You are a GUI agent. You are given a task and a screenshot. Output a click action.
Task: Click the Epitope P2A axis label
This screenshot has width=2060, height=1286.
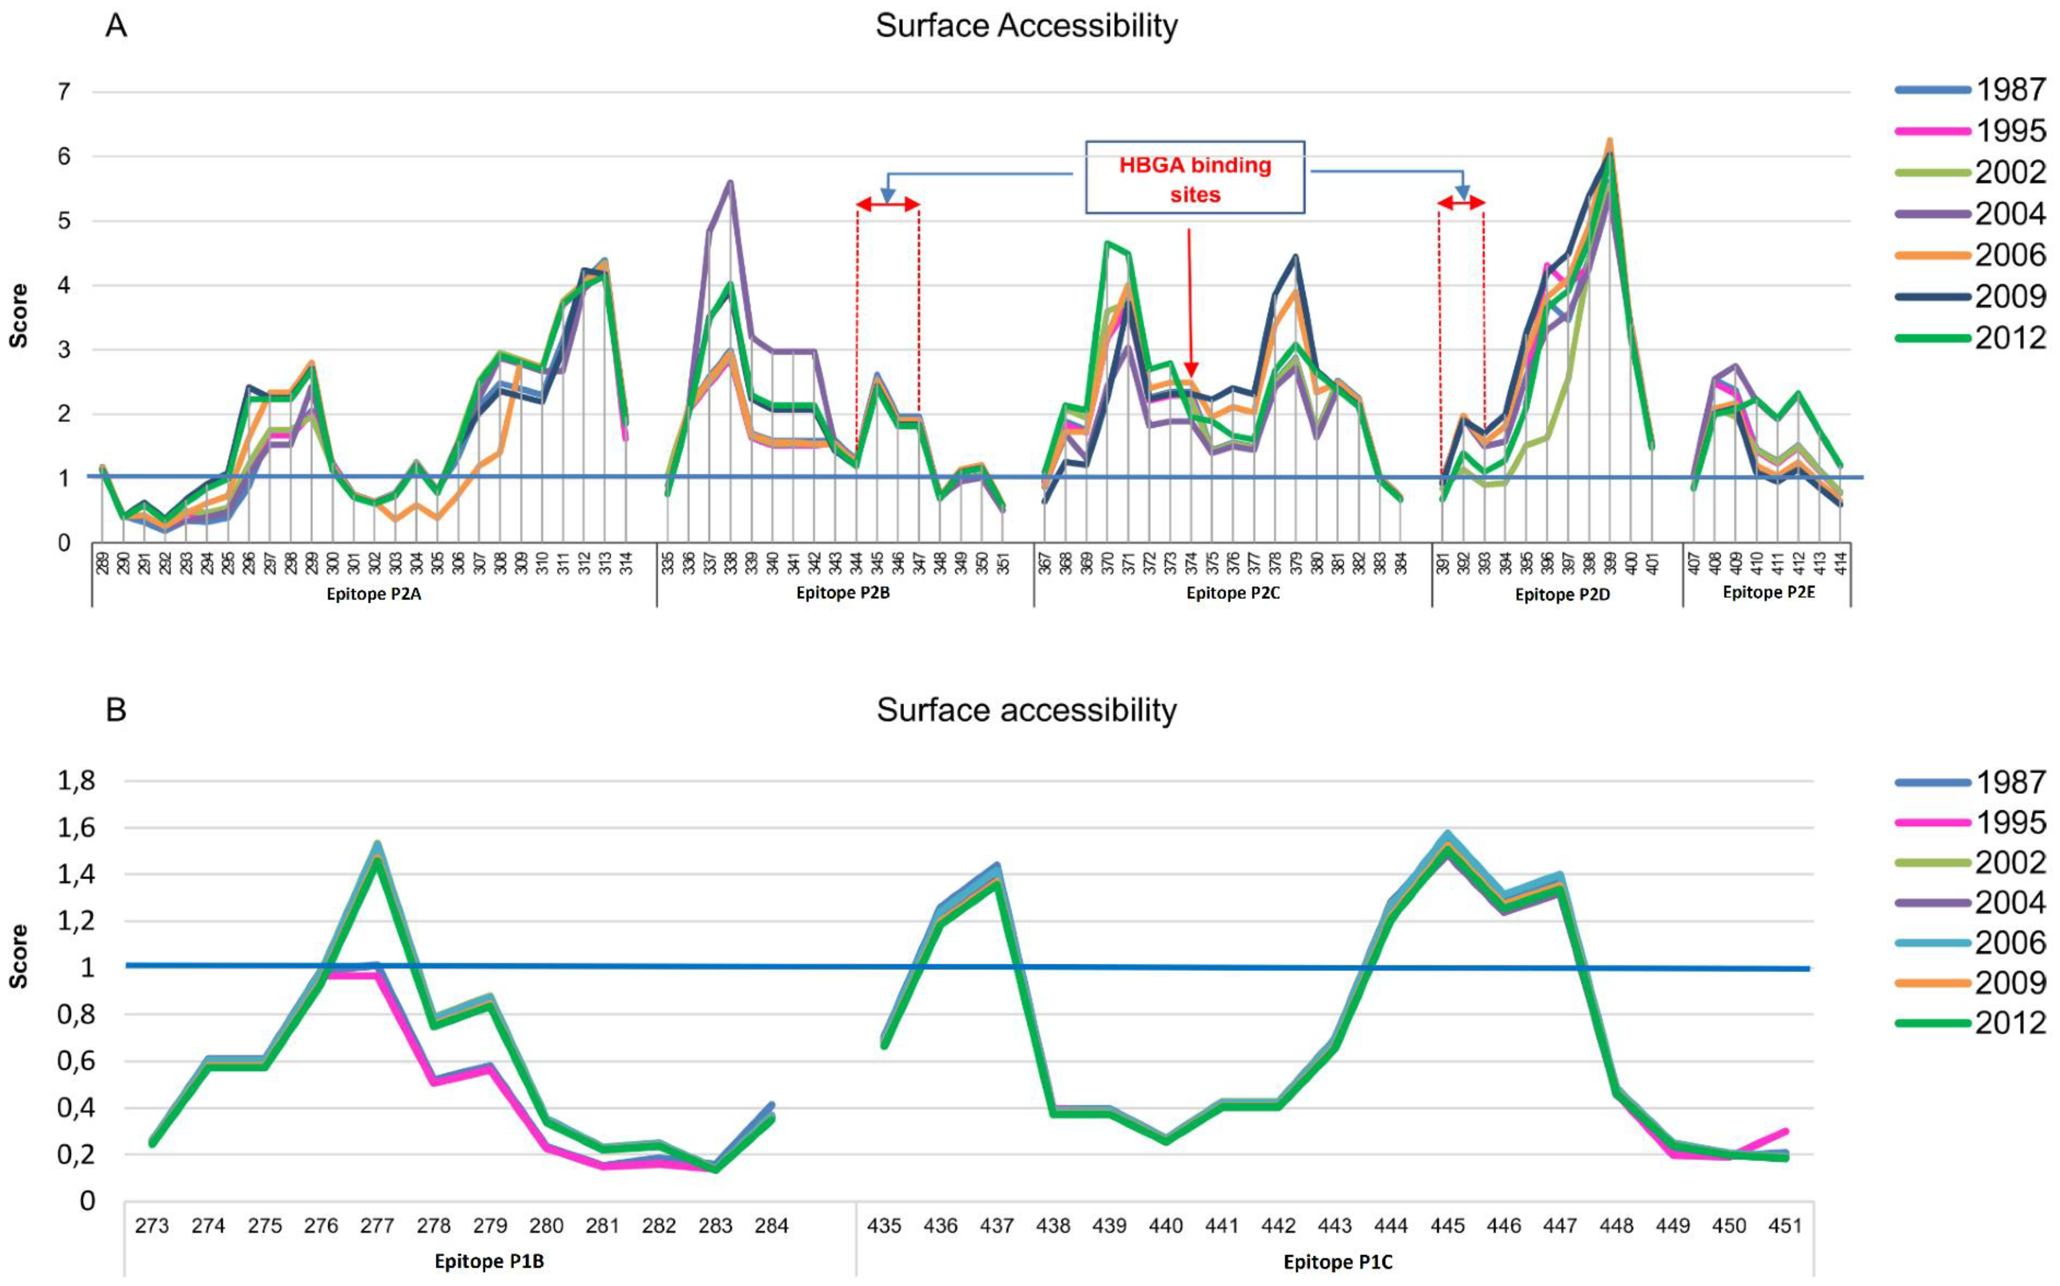(374, 595)
